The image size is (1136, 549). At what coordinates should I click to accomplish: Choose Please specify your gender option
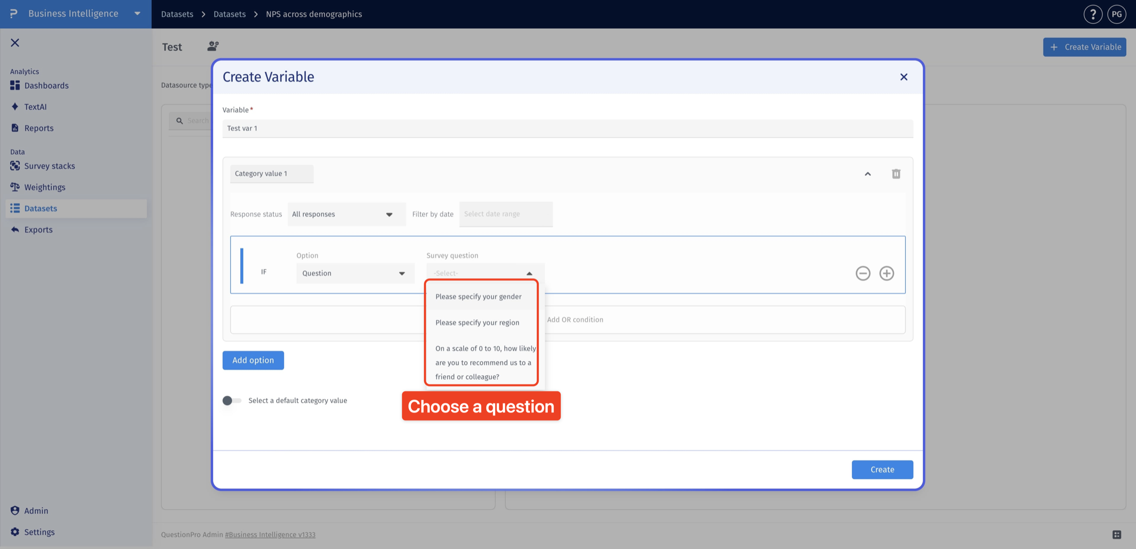[478, 296]
